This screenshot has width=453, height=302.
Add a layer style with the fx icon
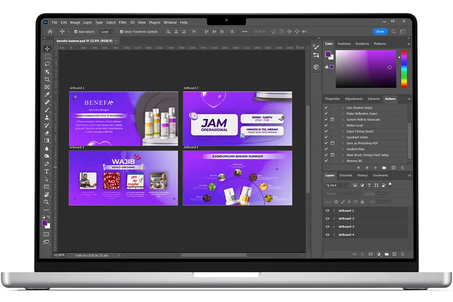tap(362, 254)
